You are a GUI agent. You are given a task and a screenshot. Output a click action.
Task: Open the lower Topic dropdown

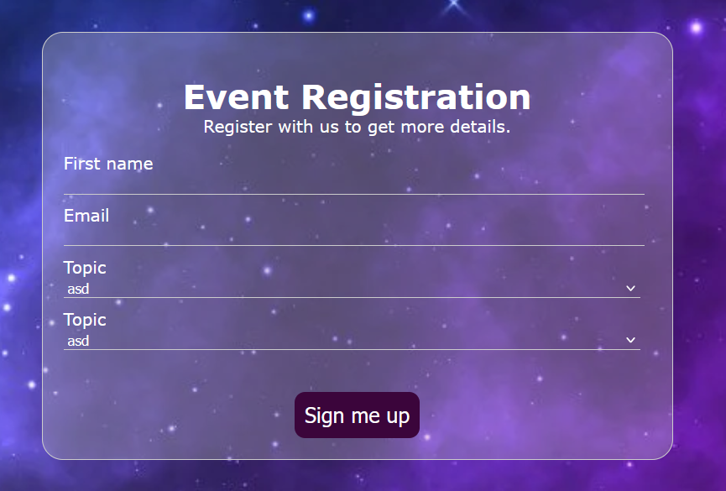(352, 341)
